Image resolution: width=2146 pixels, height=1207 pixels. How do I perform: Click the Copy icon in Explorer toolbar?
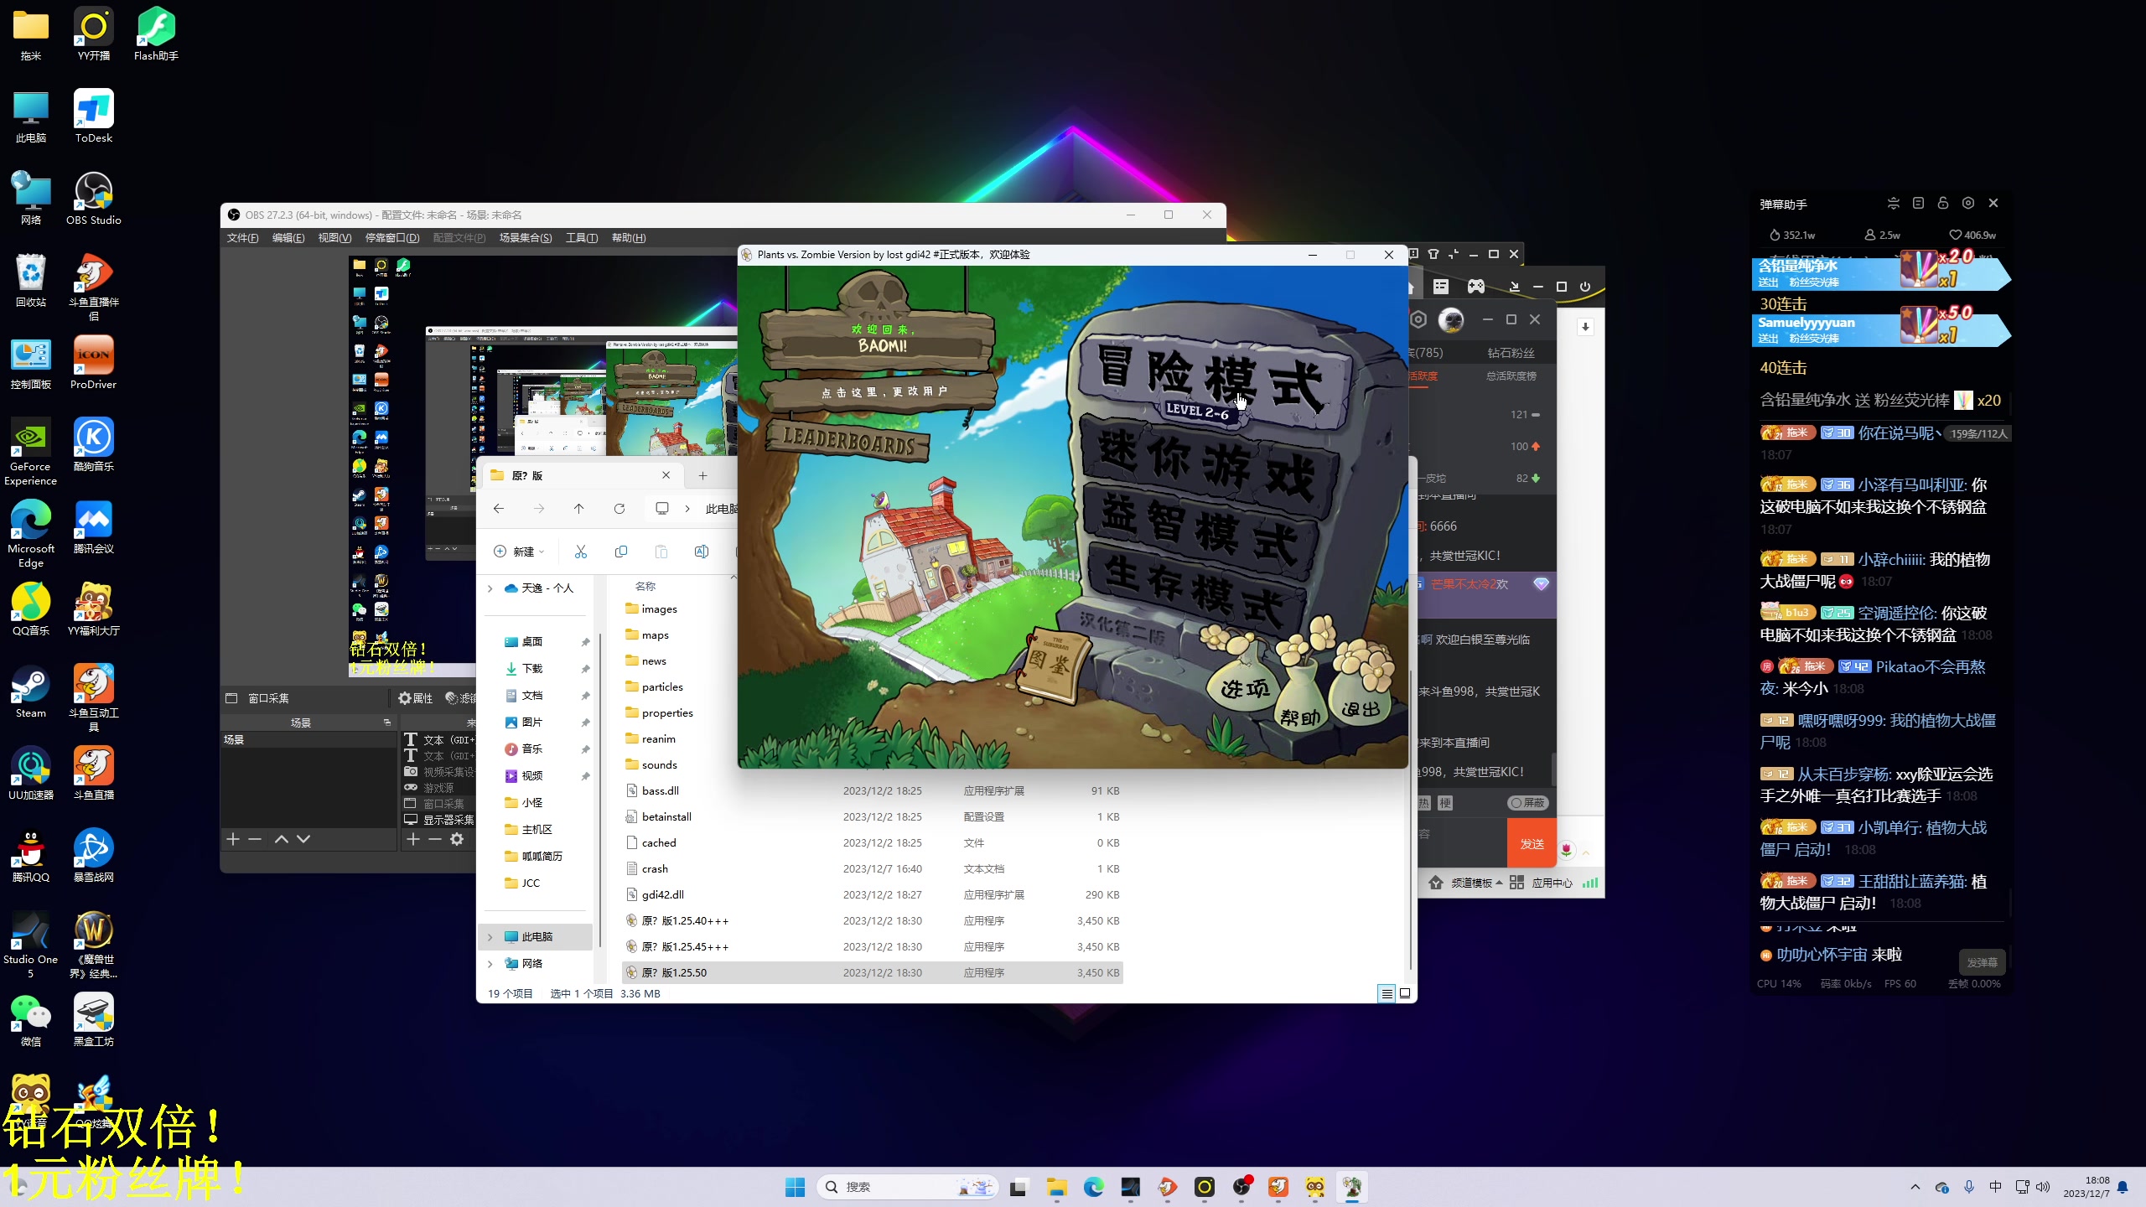pos(621,552)
